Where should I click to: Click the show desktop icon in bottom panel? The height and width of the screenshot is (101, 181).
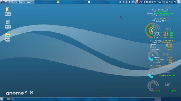[2, 99]
